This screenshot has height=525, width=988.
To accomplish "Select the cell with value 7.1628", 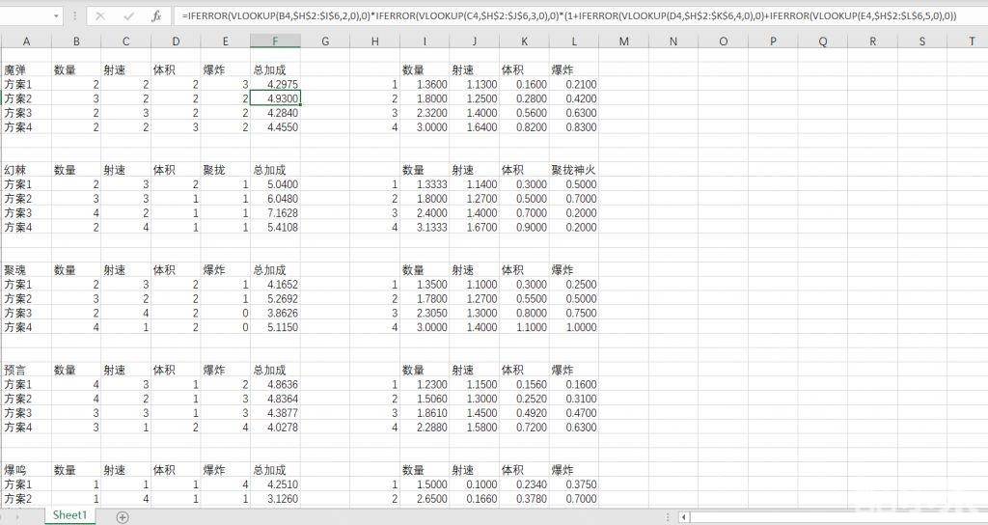I will tap(275, 212).
